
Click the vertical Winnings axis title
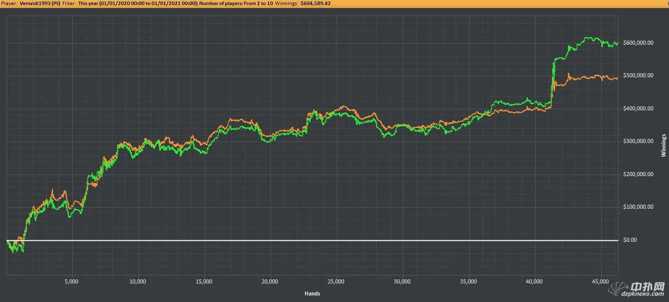coord(663,145)
